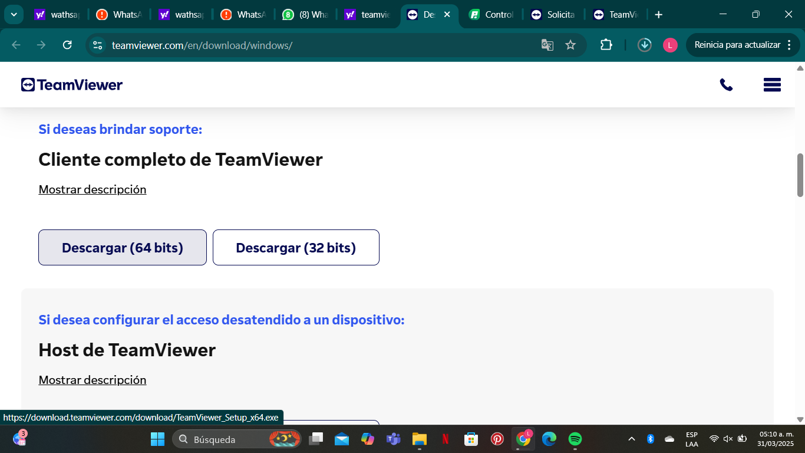Click the heading Cliente completo de TeamViewer
The width and height of the screenshot is (805, 453).
[180, 159]
